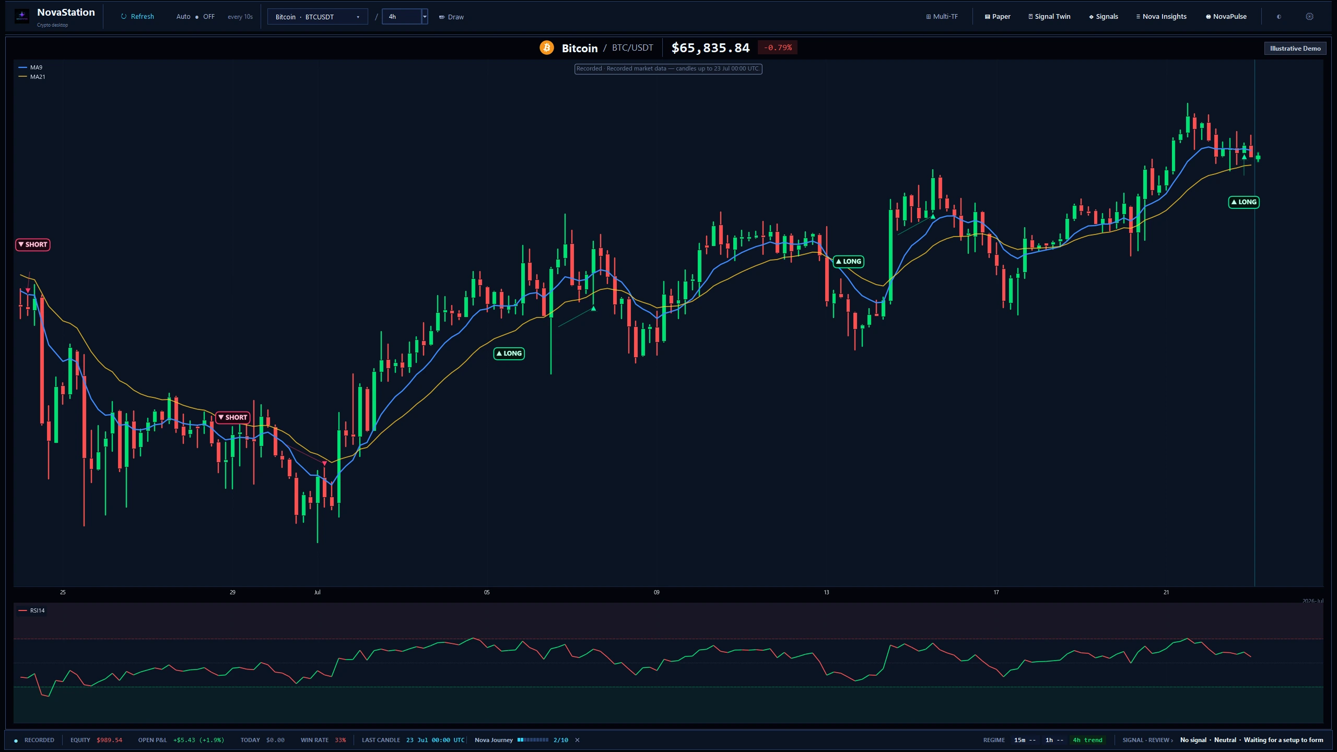Screen dimensions: 1337x752
Task: Toggle Auto refresh OFF switch
Action: pos(196,17)
